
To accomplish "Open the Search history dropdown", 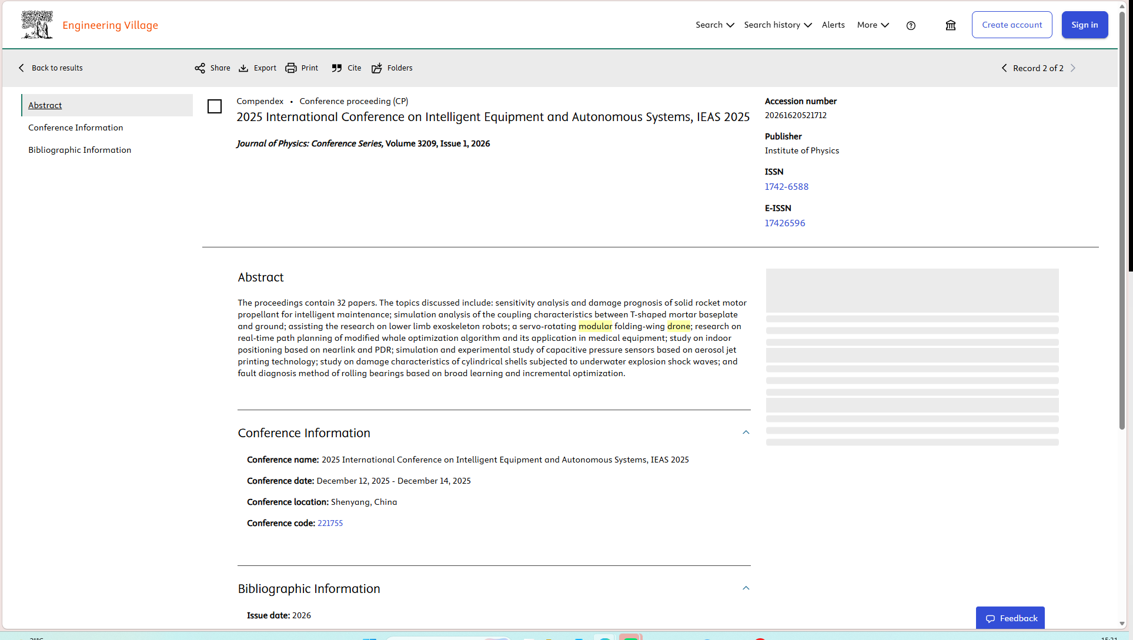I will point(778,25).
